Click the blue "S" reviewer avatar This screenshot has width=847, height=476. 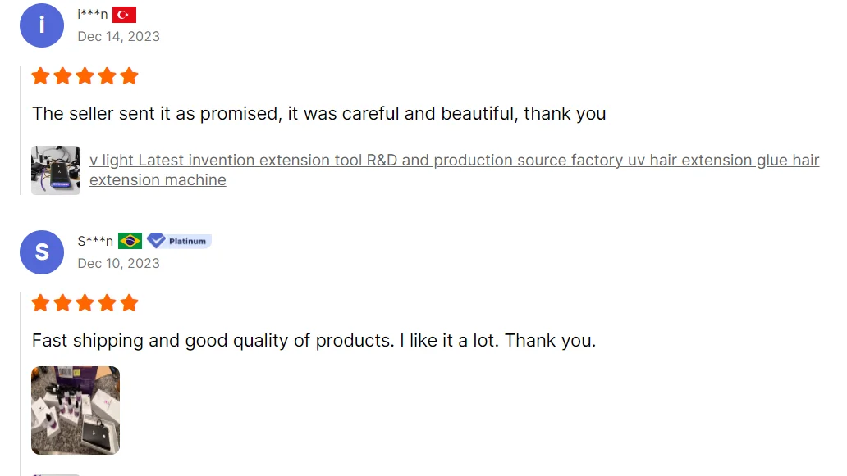pyautogui.click(x=42, y=252)
